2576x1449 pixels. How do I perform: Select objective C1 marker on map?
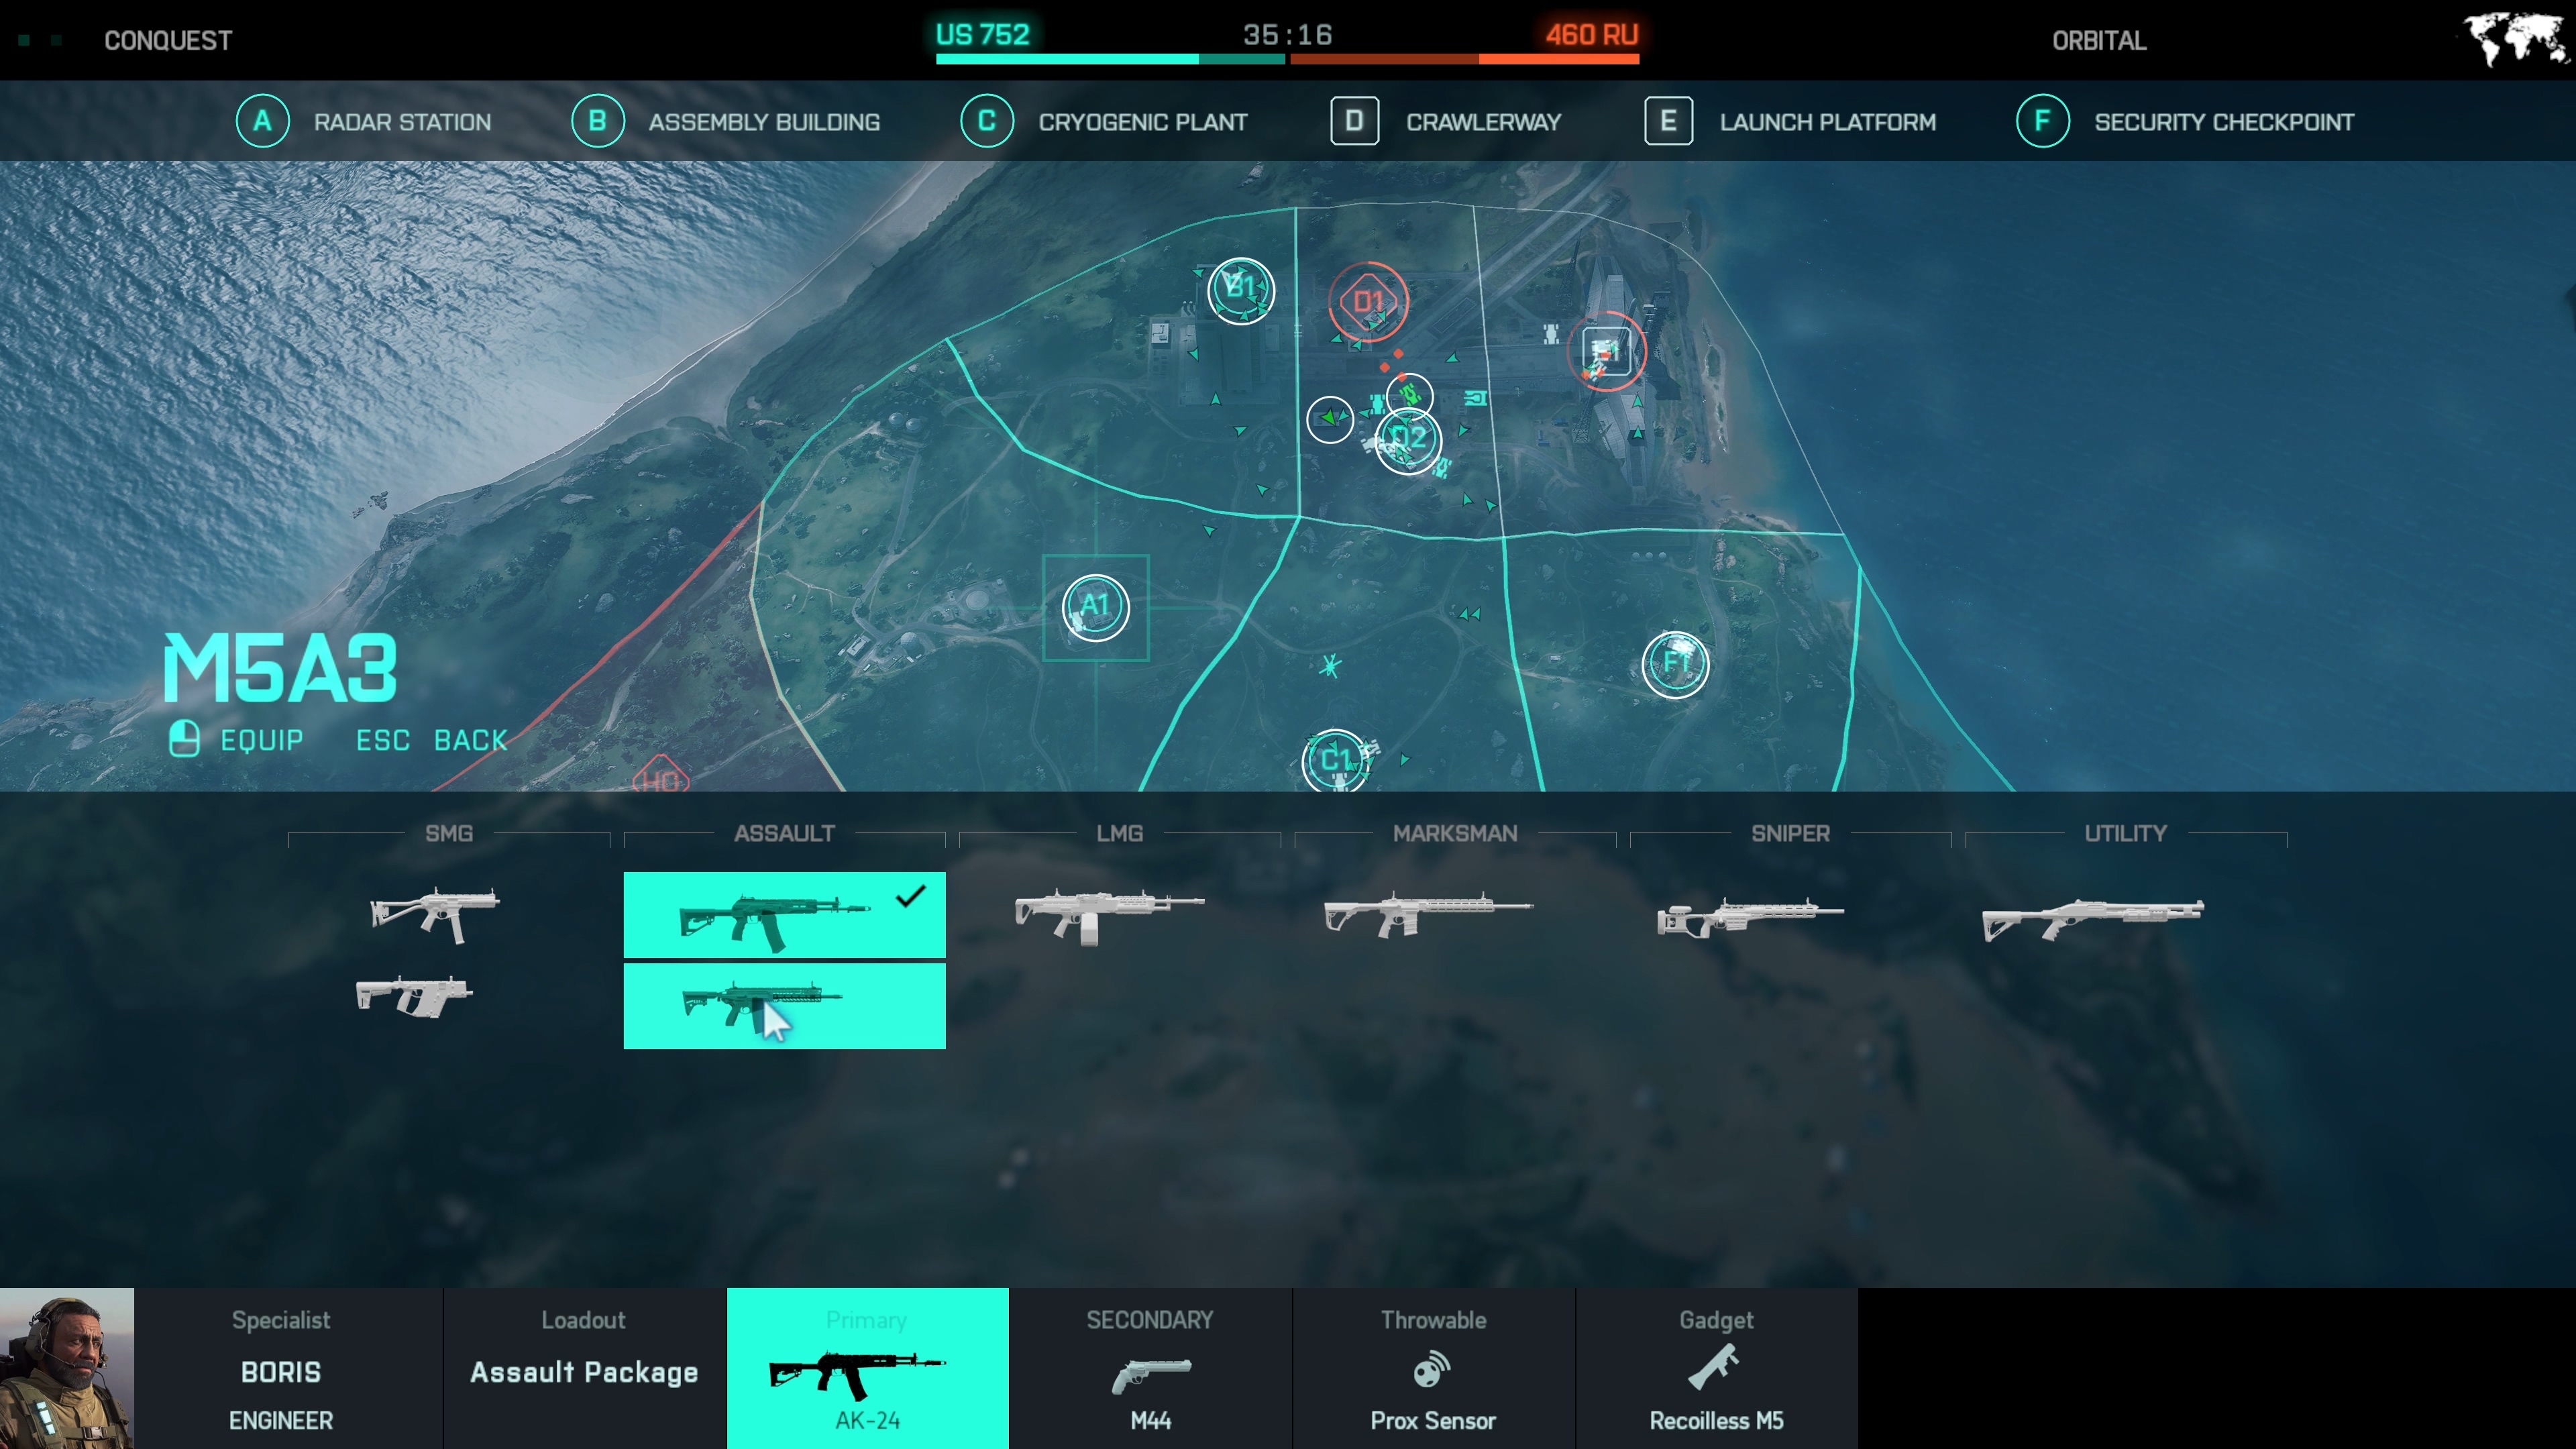[x=1335, y=761]
